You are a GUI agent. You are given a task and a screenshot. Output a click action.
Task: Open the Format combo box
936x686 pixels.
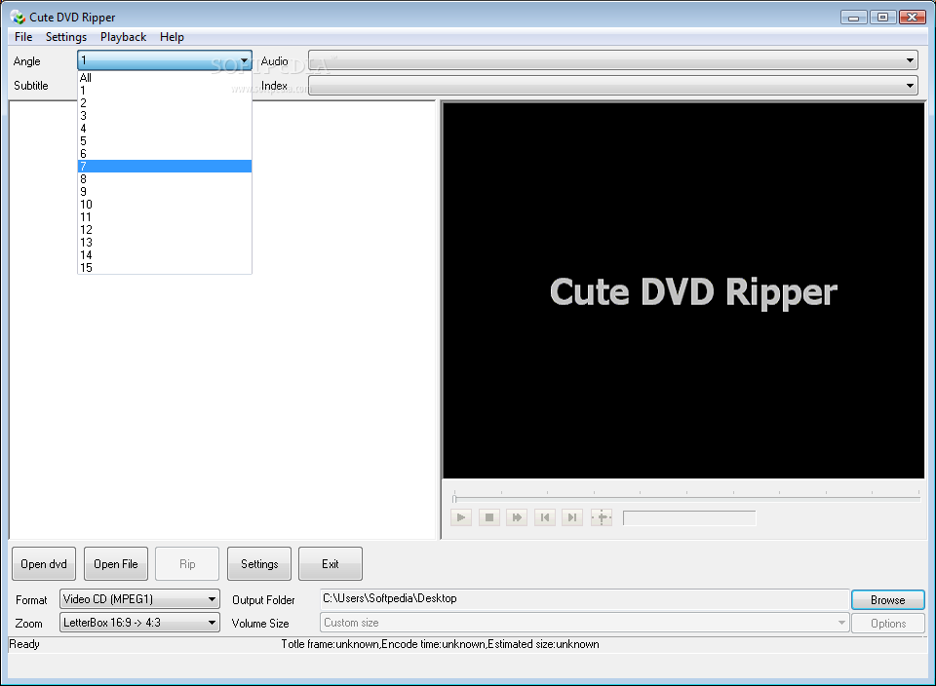point(139,599)
